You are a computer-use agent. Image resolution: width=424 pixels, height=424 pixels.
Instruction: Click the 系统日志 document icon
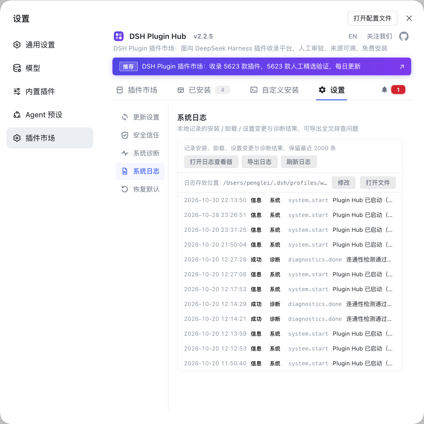(x=125, y=171)
